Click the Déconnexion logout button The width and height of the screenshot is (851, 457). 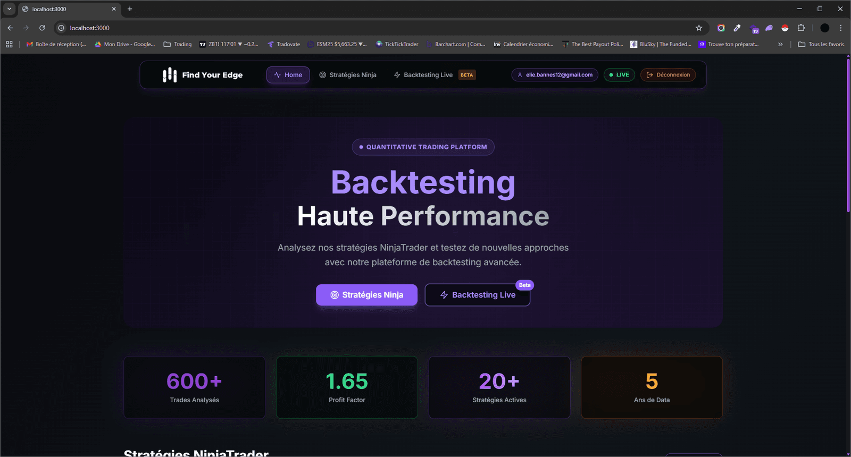pos(668,75)
